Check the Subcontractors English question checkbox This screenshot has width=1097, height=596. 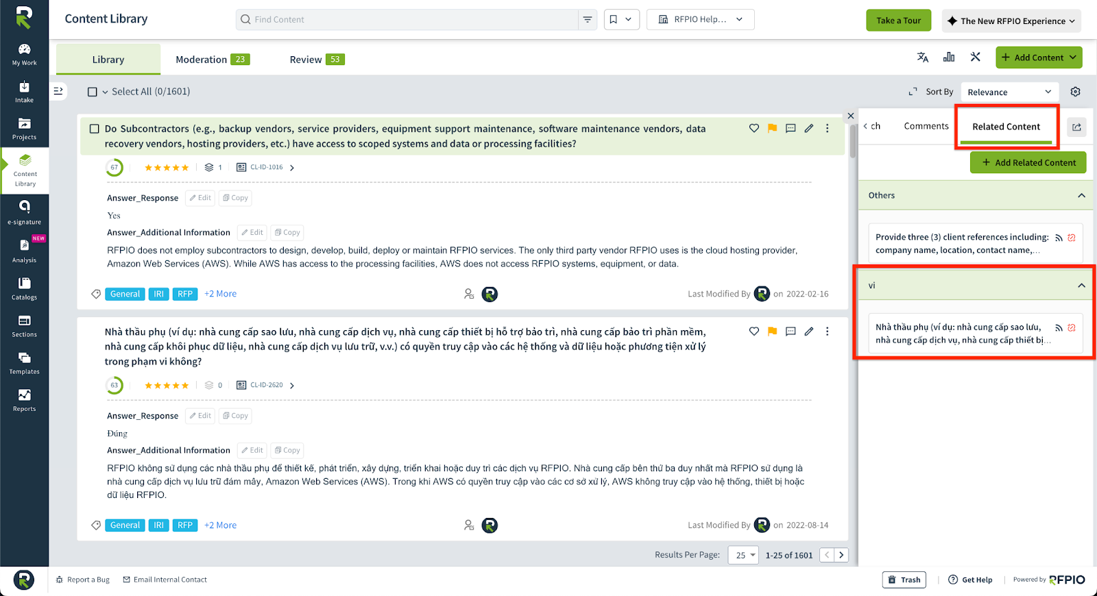95,129
